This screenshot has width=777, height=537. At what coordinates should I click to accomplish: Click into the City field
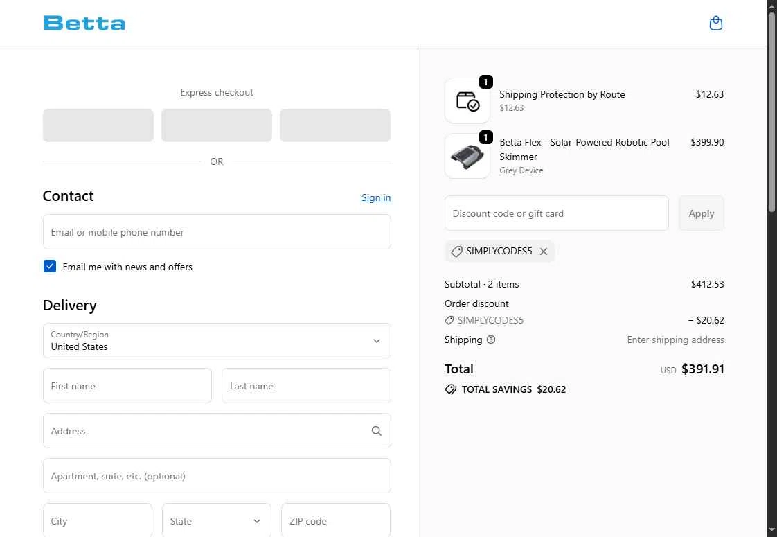98,520
